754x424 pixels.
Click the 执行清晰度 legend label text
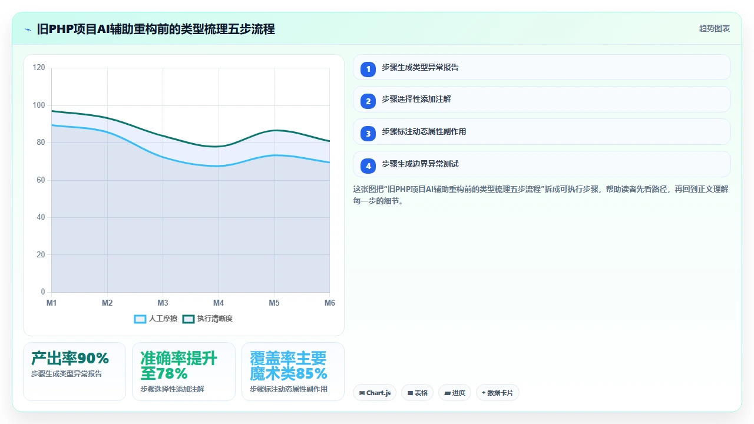coord(215,319)
